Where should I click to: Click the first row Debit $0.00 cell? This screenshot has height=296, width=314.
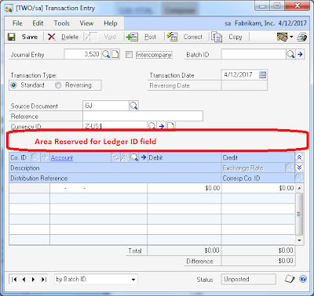[184, 188]
